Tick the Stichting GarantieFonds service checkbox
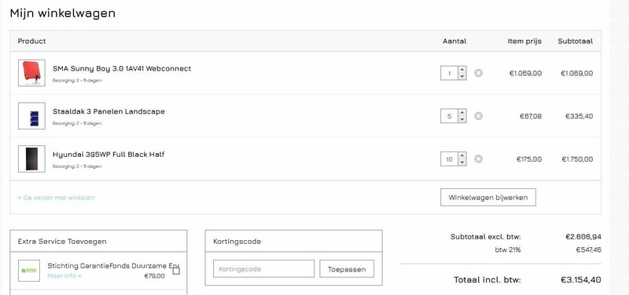 176,271
